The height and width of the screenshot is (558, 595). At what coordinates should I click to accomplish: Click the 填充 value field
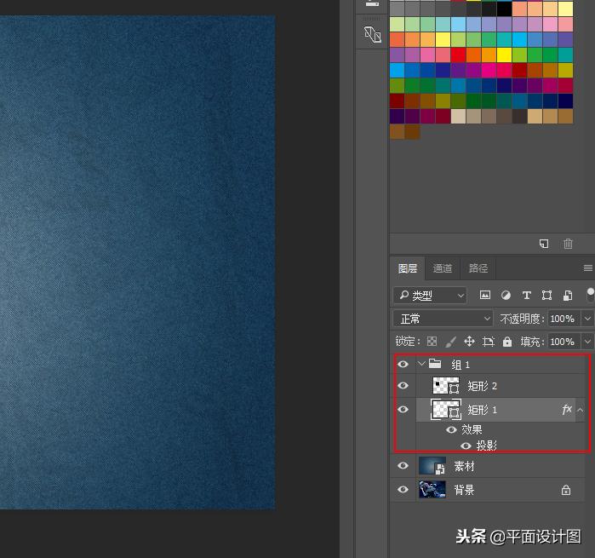pyautogui.click(x=564, y=342)
